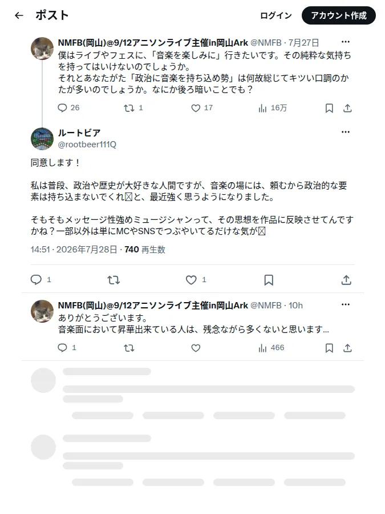Reply to top post with 26 comments

(x=68, y=108)
